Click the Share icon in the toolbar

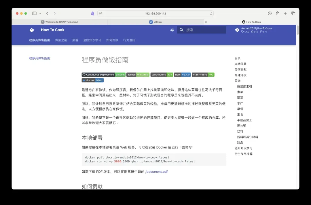coord(278,14)
